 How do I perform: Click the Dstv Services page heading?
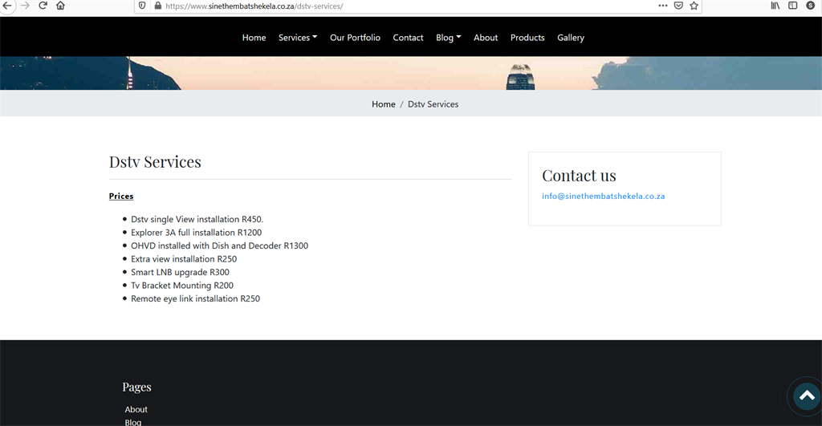tap(155, 162)
